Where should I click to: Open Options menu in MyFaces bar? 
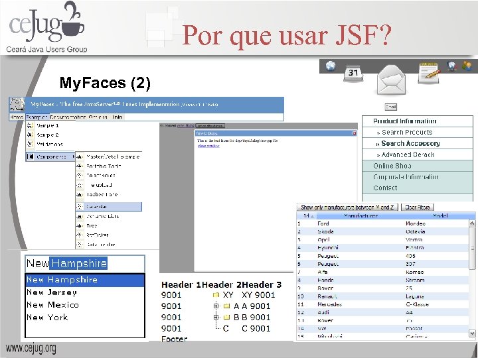coord(99,117)
